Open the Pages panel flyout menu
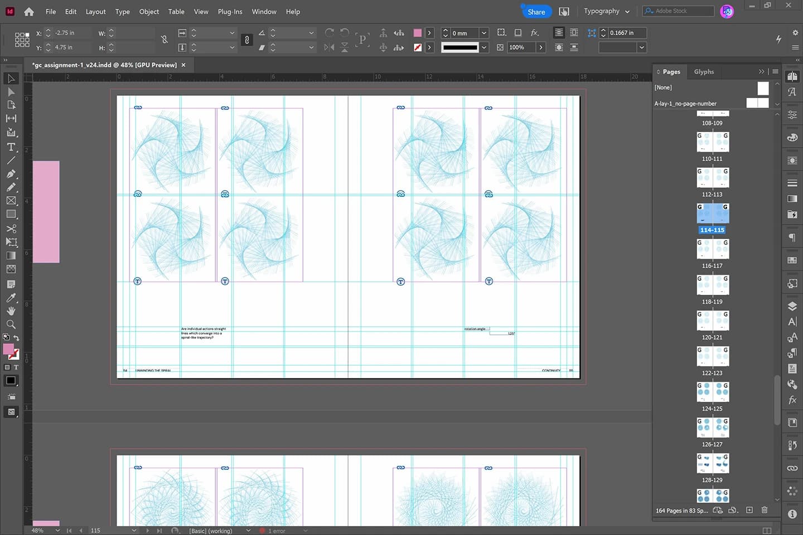 click(x=775, y=71)
